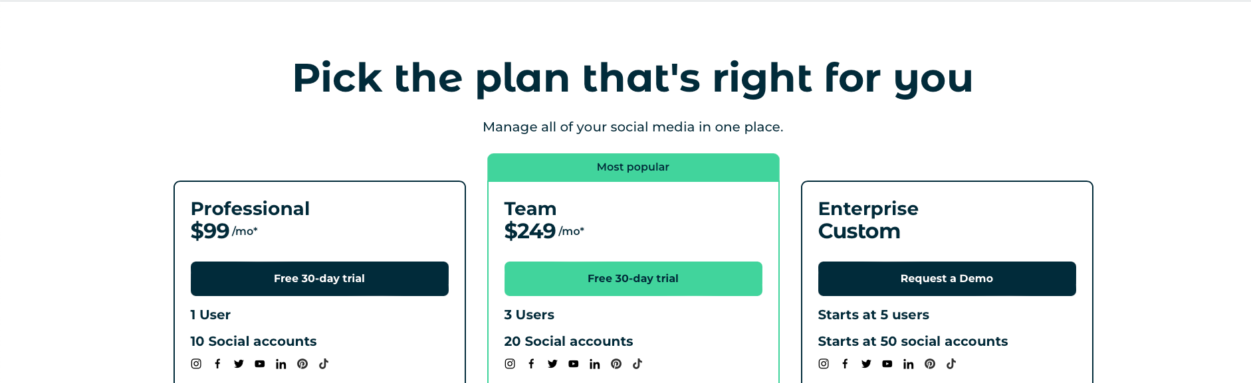The height and width of the screenshot is (383, 1251).
Task: Click the LinkedIn icon under Enterprise plan
Action: tap(909, 364)
